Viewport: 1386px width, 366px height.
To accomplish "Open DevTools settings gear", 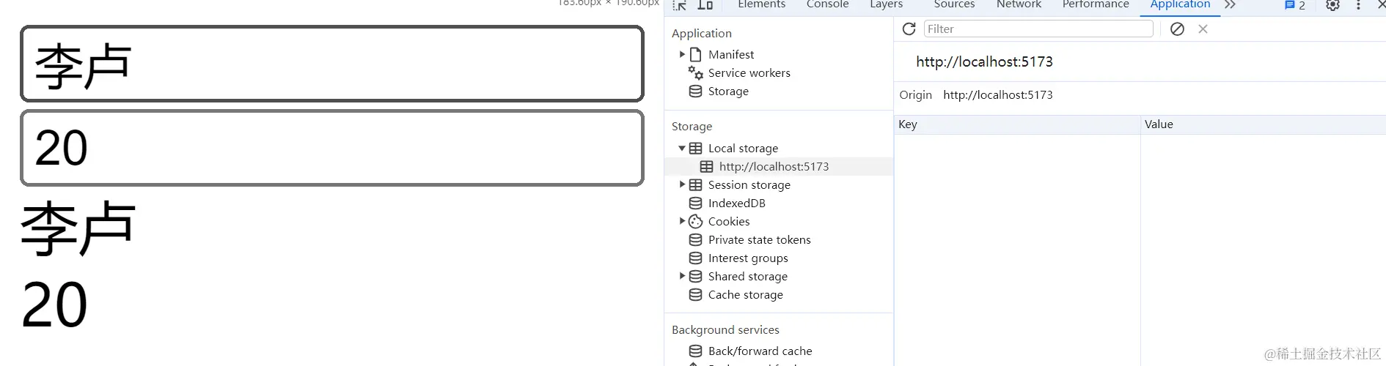I will click(1332, 4).
